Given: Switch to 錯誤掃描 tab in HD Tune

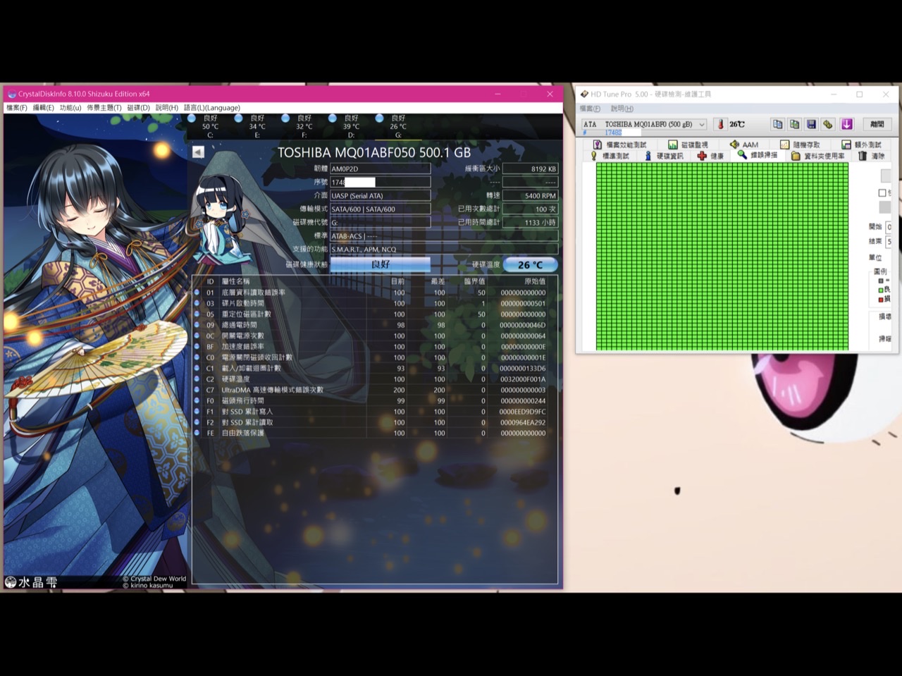Looking at the screenshot, I should pyautogui.click(x=758, y=155).
